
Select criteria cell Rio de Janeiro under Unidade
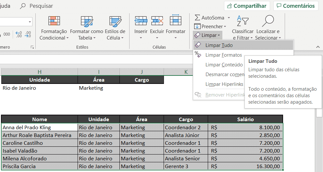click(x=40, y=88)
